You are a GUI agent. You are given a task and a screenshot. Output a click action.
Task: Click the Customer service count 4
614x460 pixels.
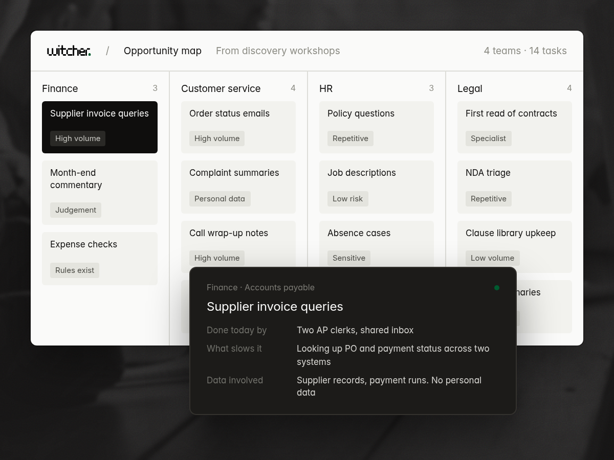293,88
